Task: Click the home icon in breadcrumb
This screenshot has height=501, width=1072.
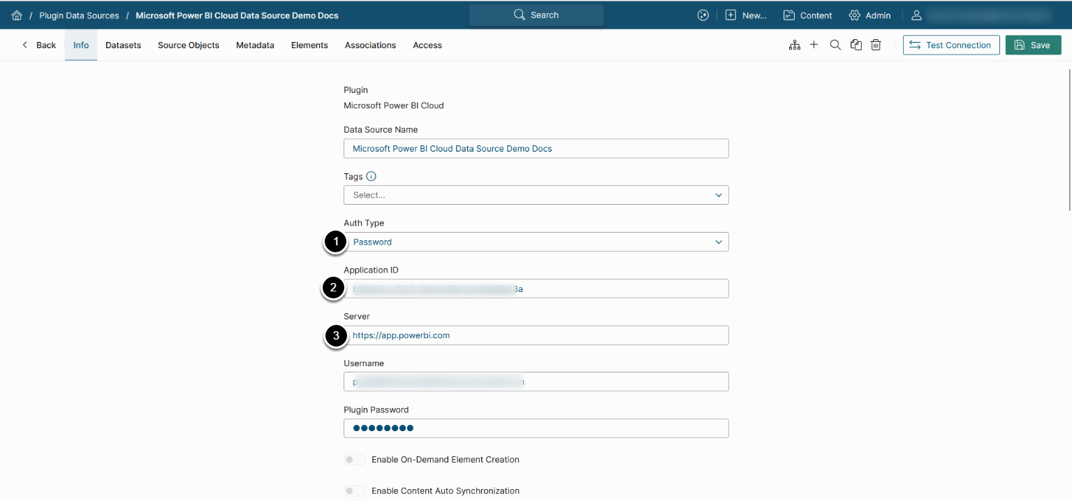Action: click(x=17, y=15)
